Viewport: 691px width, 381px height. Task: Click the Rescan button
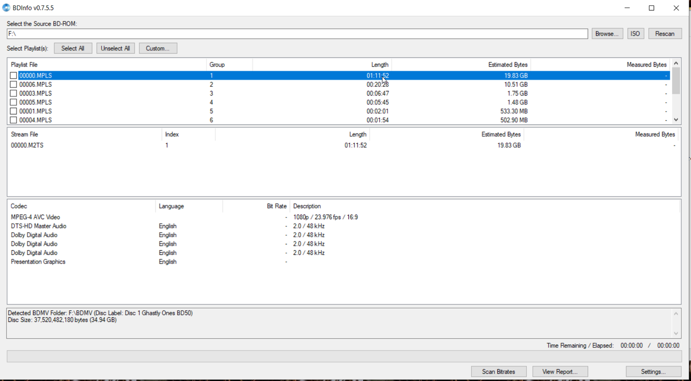tap(665, 33)
